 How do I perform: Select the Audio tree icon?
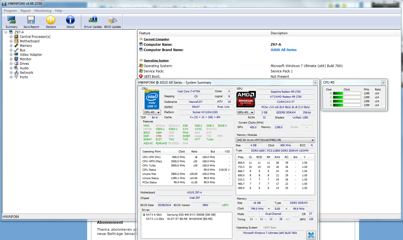(x=16, y=68)
